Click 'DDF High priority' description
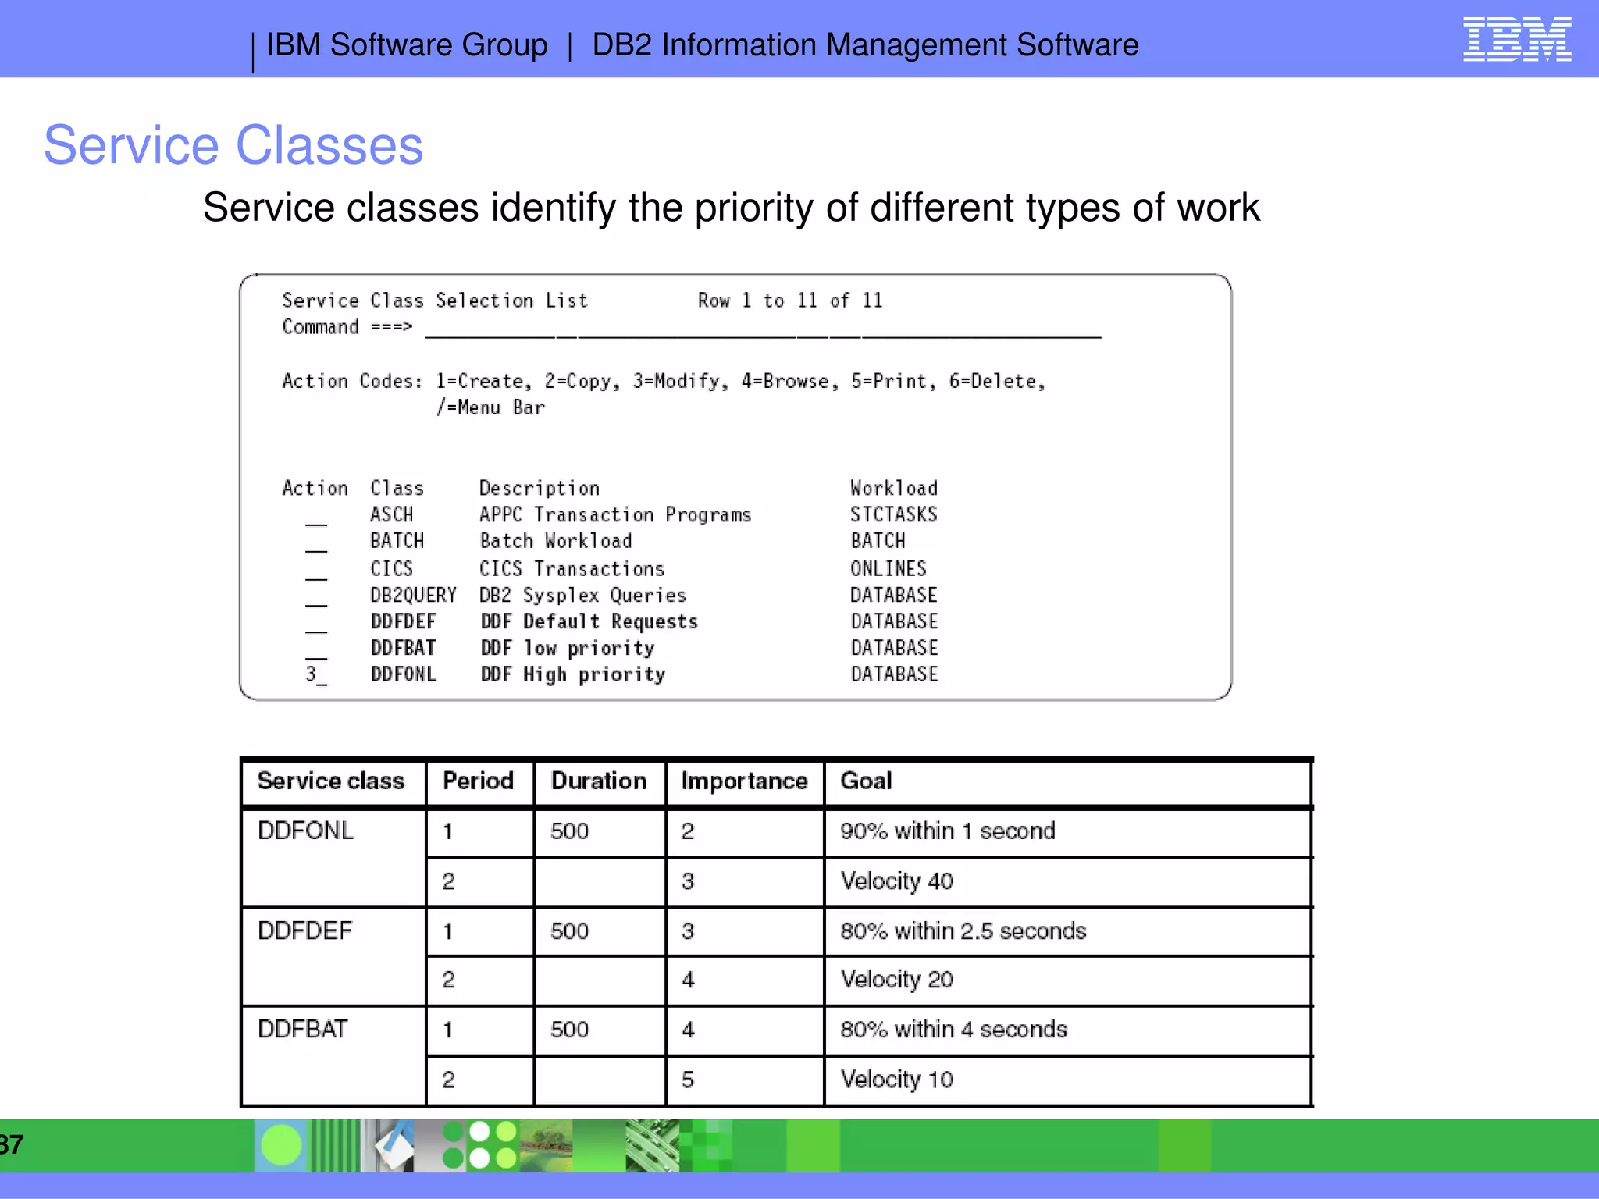 572,674
